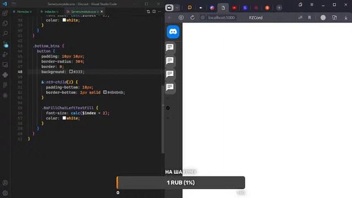
Task: Open VS Code Accounts icon at bottom of activity bar
Action: tap(5, 183)
